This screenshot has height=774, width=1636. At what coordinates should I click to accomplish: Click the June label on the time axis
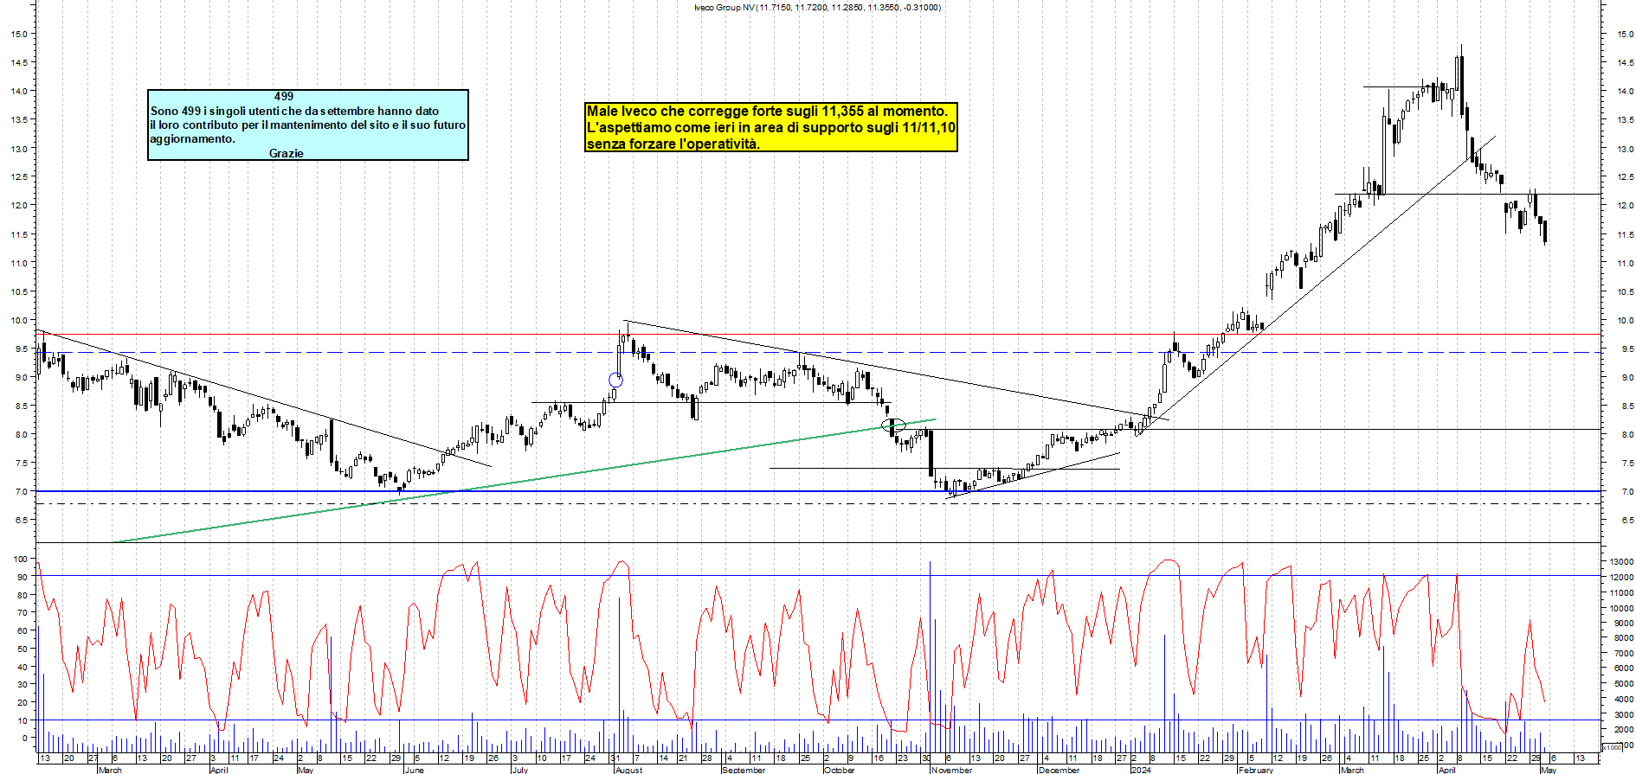tap(415, 770)
